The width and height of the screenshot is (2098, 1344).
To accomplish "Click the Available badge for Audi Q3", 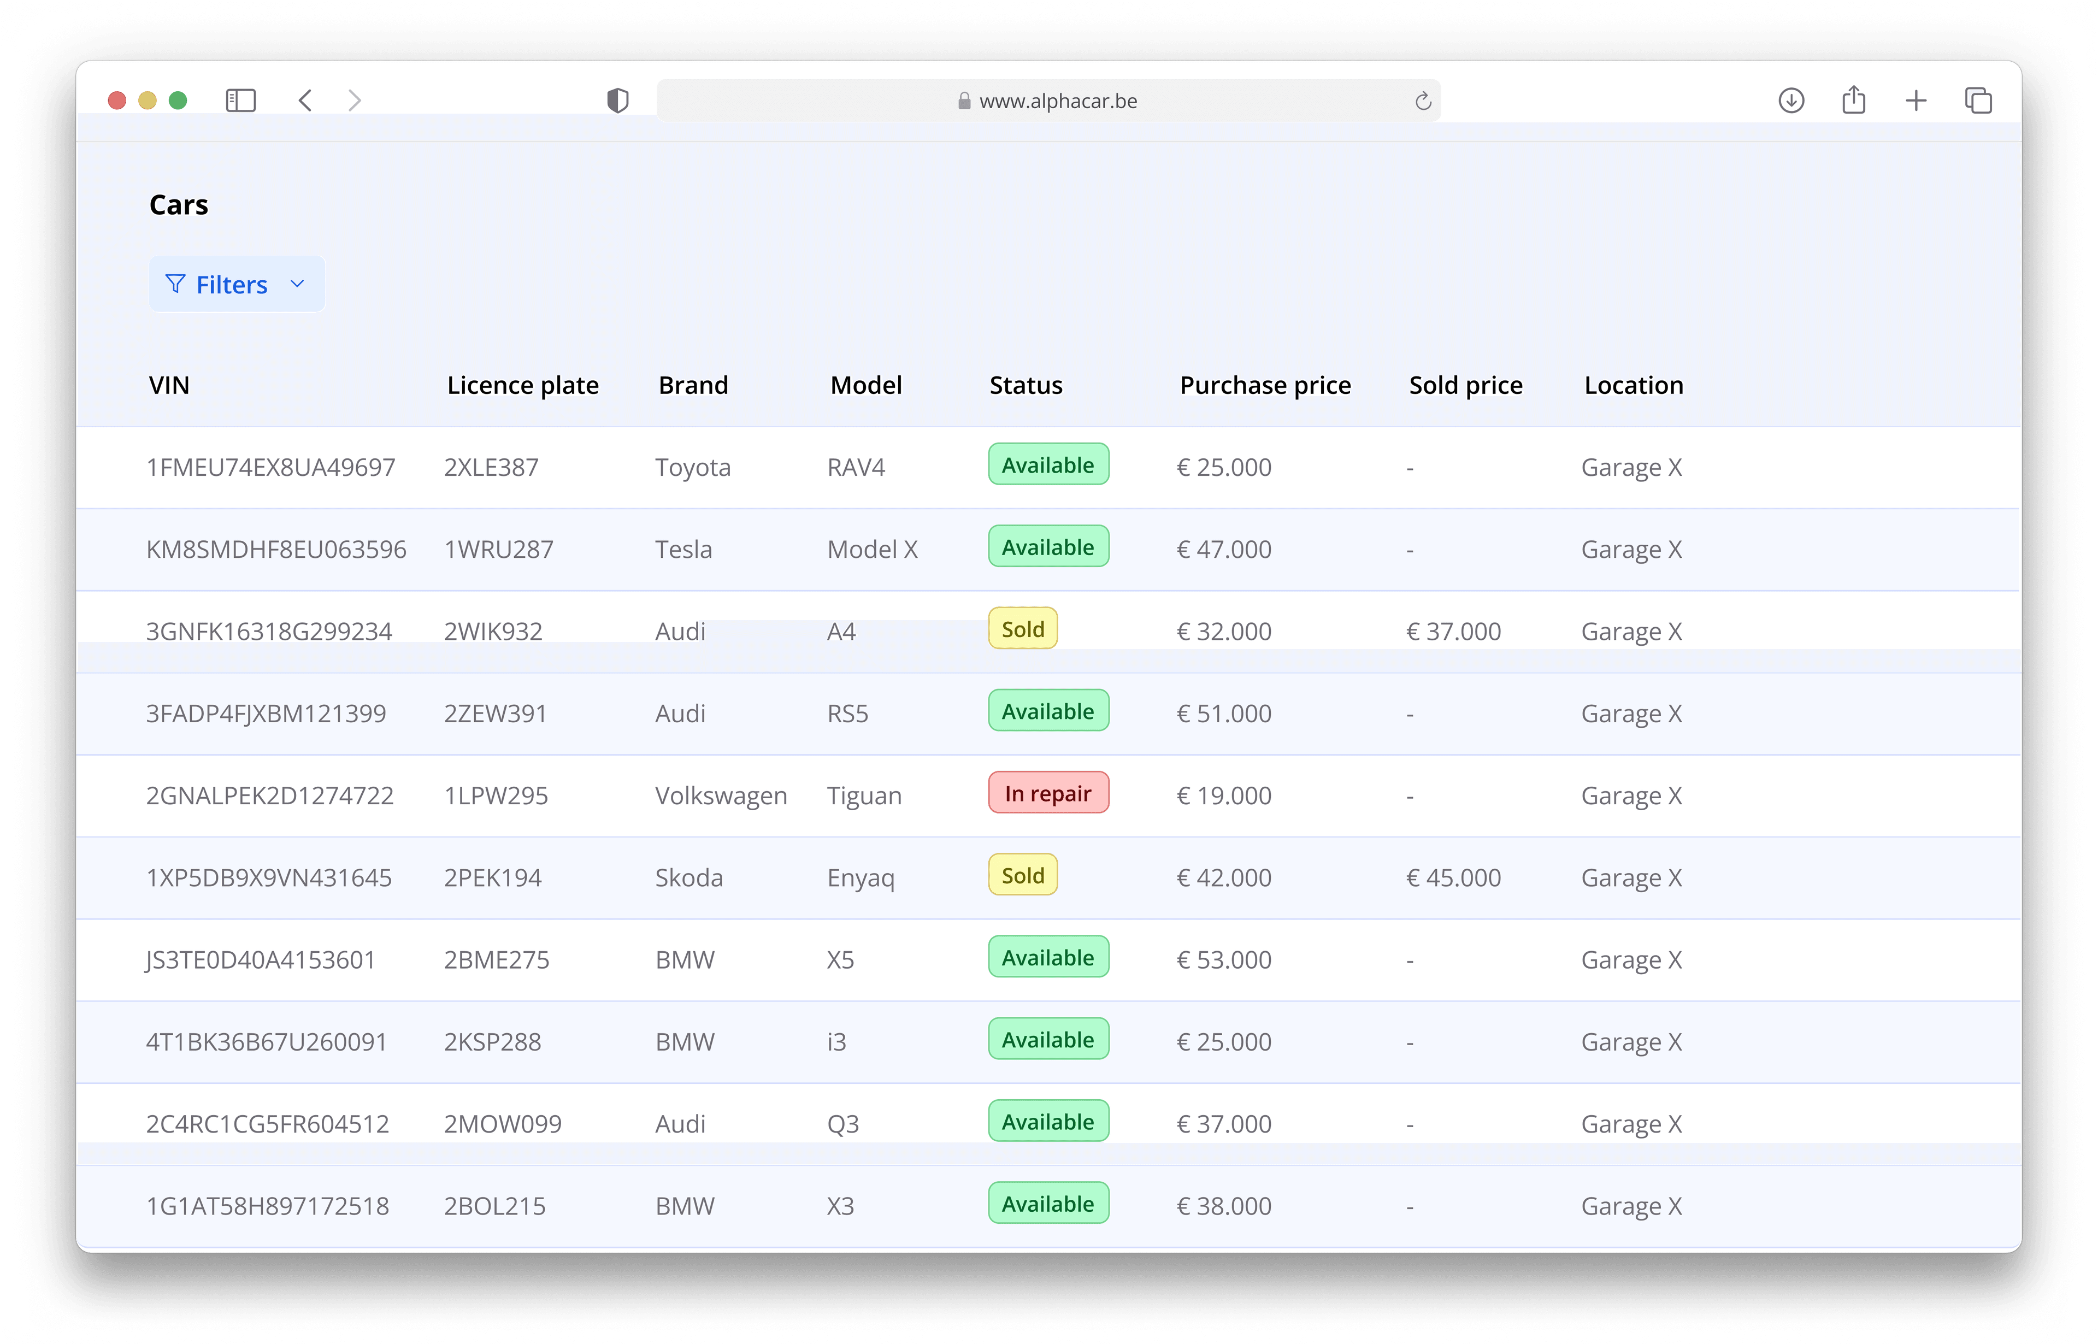I will pyautogui.click(x=1048, y=1121).
